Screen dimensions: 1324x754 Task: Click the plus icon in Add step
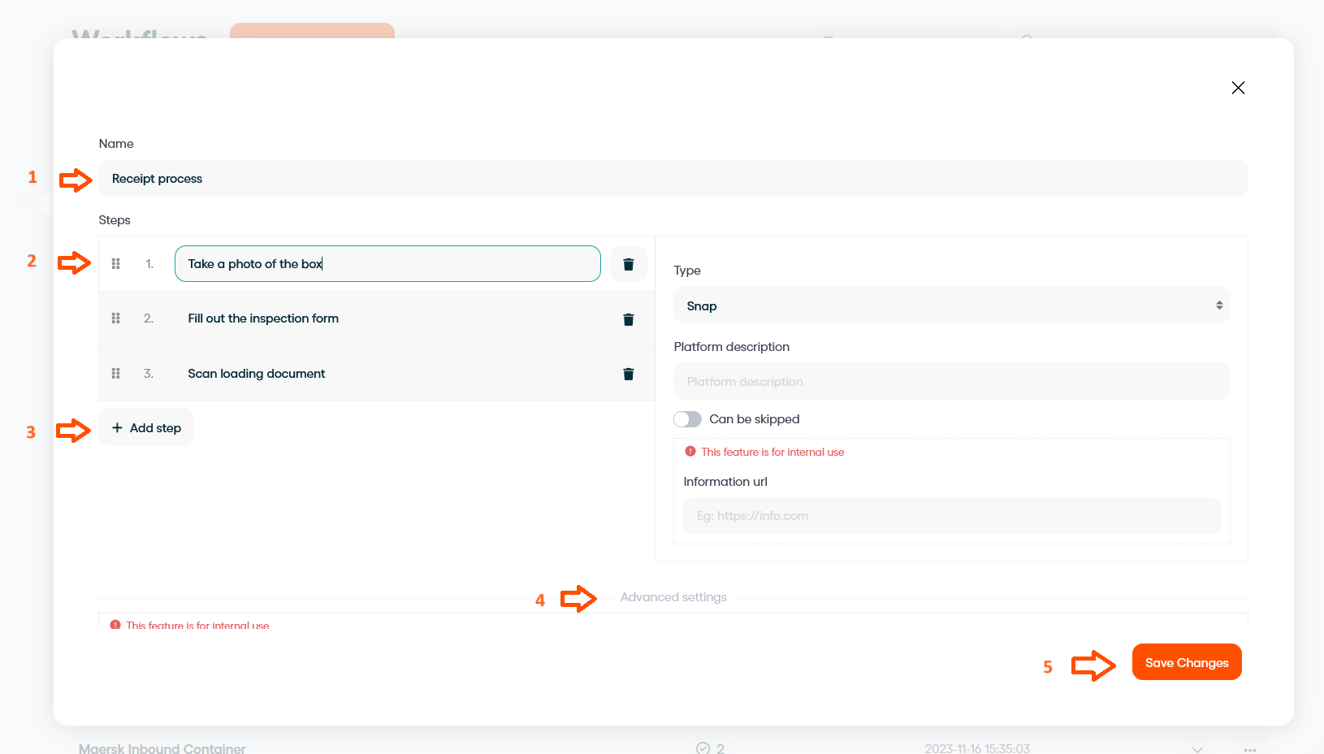point(117,428)
